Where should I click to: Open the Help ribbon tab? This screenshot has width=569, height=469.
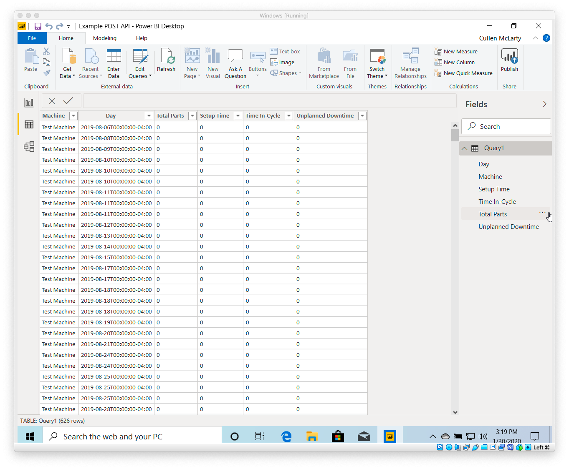pos(142,38)
